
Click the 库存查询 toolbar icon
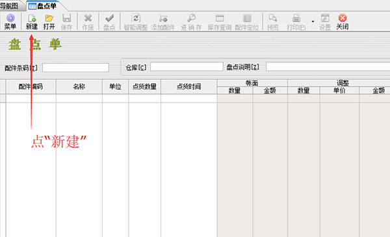tap(220, 18)
